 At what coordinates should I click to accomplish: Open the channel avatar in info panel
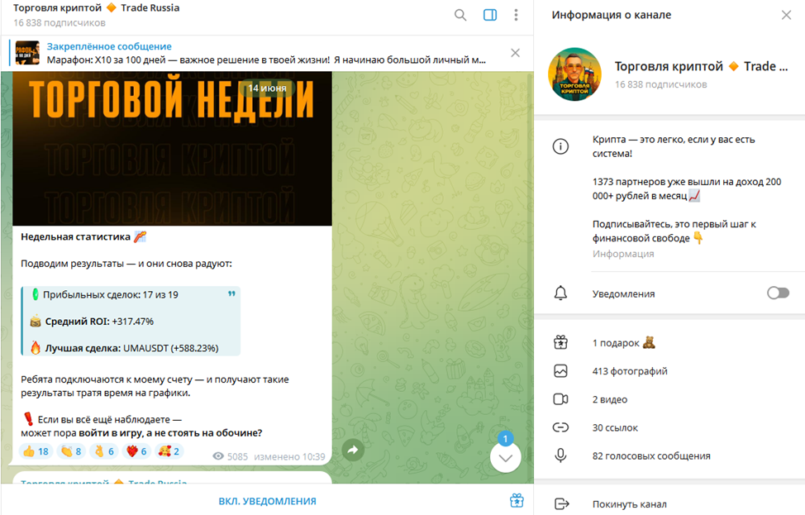(574, 74)
